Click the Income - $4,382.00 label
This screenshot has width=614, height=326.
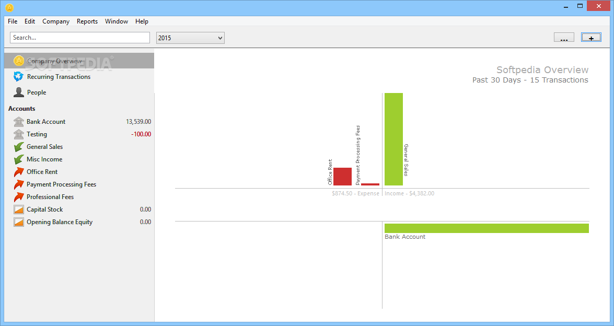(409, 193)
